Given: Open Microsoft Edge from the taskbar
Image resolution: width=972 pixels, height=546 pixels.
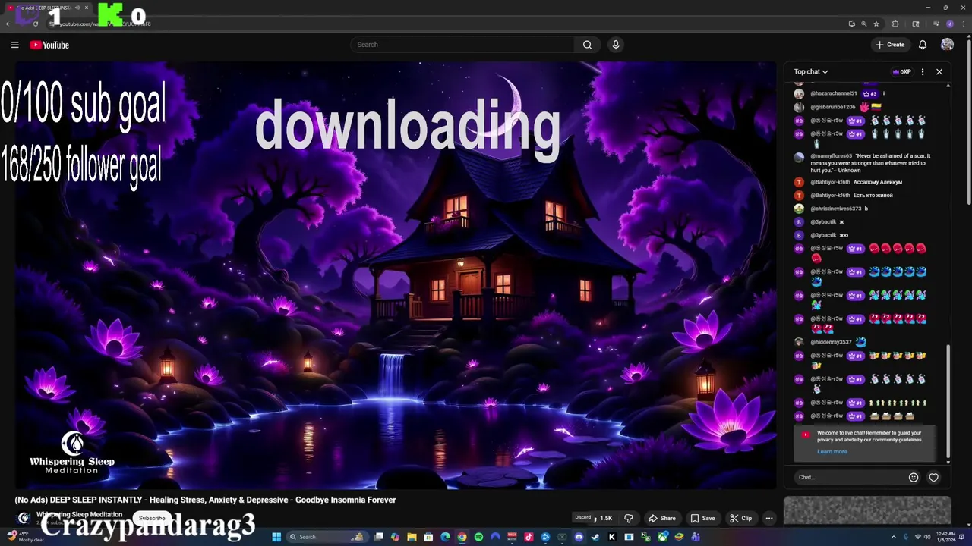Looking at the screenshot, I should click(445, 537).
